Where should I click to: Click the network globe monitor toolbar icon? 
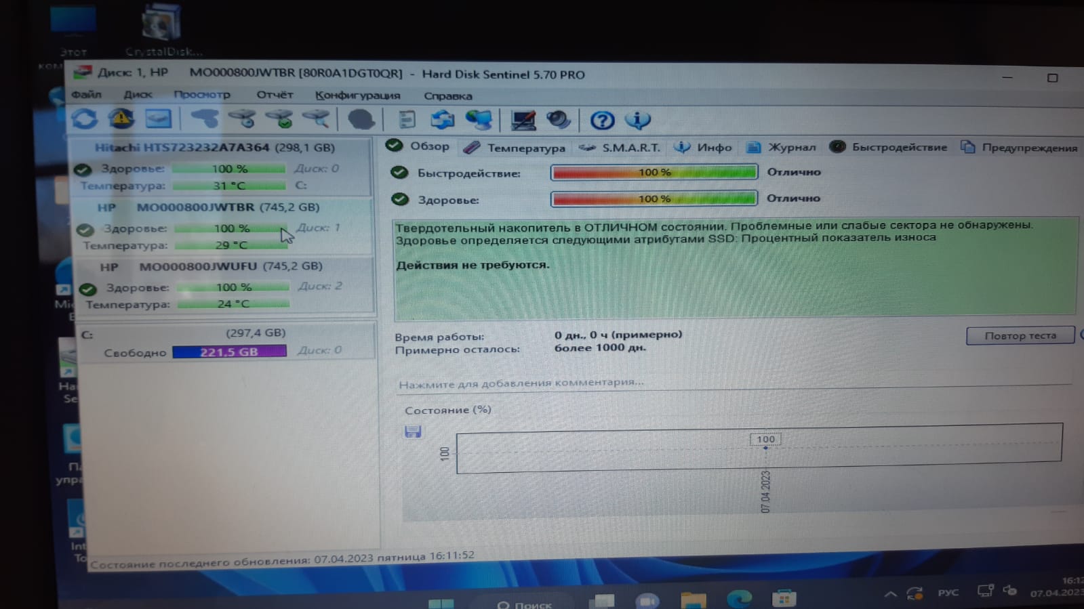[x=479, y=120]
